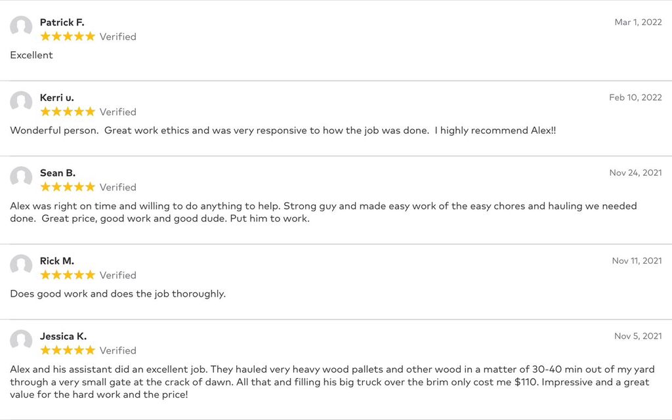Click the Verified label under Rick M.
Screen dimensions: 672x420
pos(118,275)
